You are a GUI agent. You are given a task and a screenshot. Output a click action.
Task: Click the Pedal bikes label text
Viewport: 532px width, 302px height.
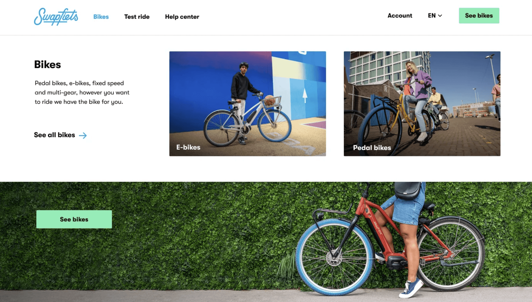[x=372, y=148]
